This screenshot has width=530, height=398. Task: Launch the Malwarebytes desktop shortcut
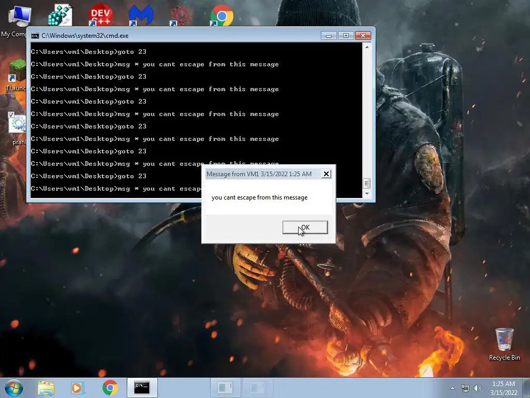pos(141,15)
